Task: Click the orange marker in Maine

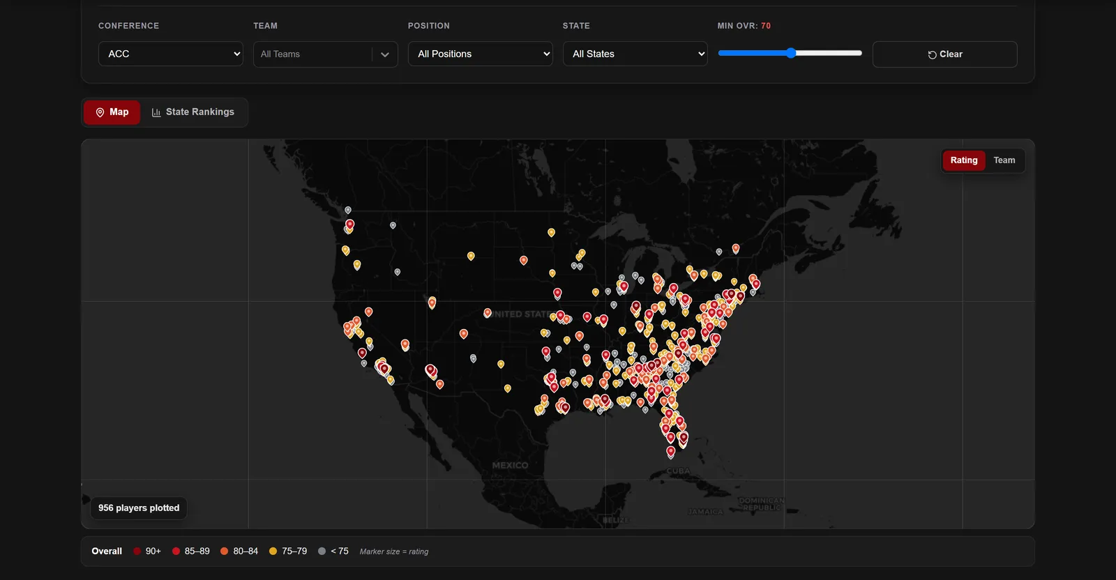Action: [735, 248]
